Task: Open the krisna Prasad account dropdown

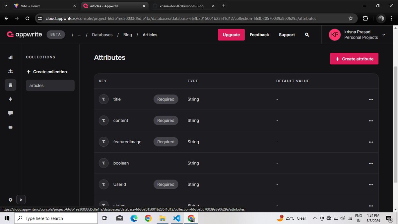Action: tap(358, 35)
